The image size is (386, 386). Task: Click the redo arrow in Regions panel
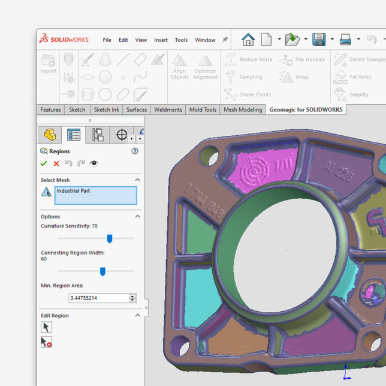(81, 163)
